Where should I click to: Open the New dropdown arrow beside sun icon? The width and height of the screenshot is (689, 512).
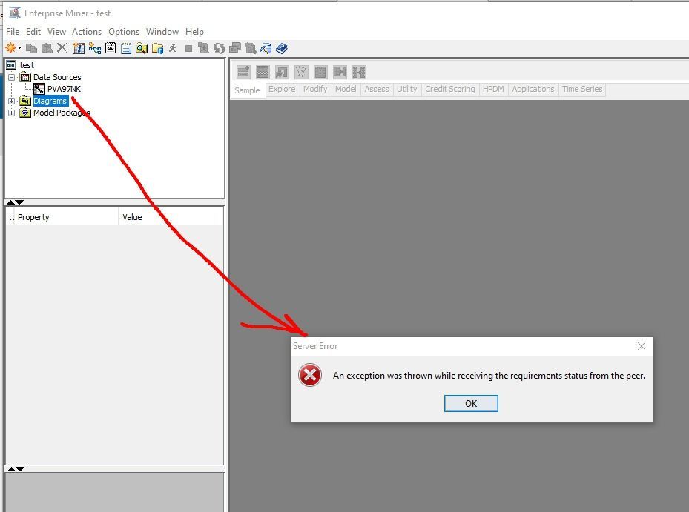pyautogui.click(x=19, y=48)
